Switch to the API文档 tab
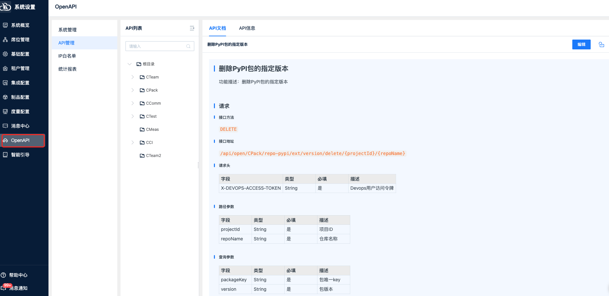 (x=218, y=28)
